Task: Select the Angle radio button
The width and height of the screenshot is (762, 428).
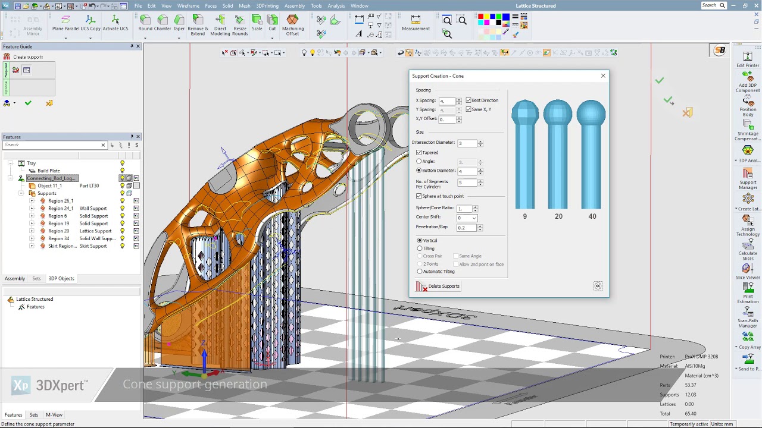Action: click(x=419, y=162)
